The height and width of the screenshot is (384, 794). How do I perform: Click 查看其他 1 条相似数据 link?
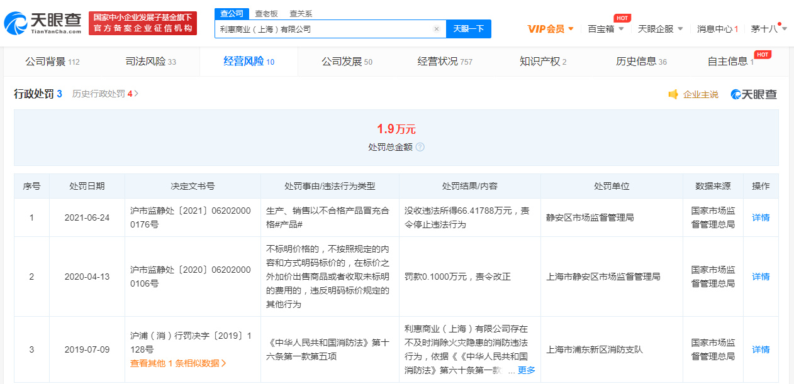pyautogui.click(x=178, y=363)
